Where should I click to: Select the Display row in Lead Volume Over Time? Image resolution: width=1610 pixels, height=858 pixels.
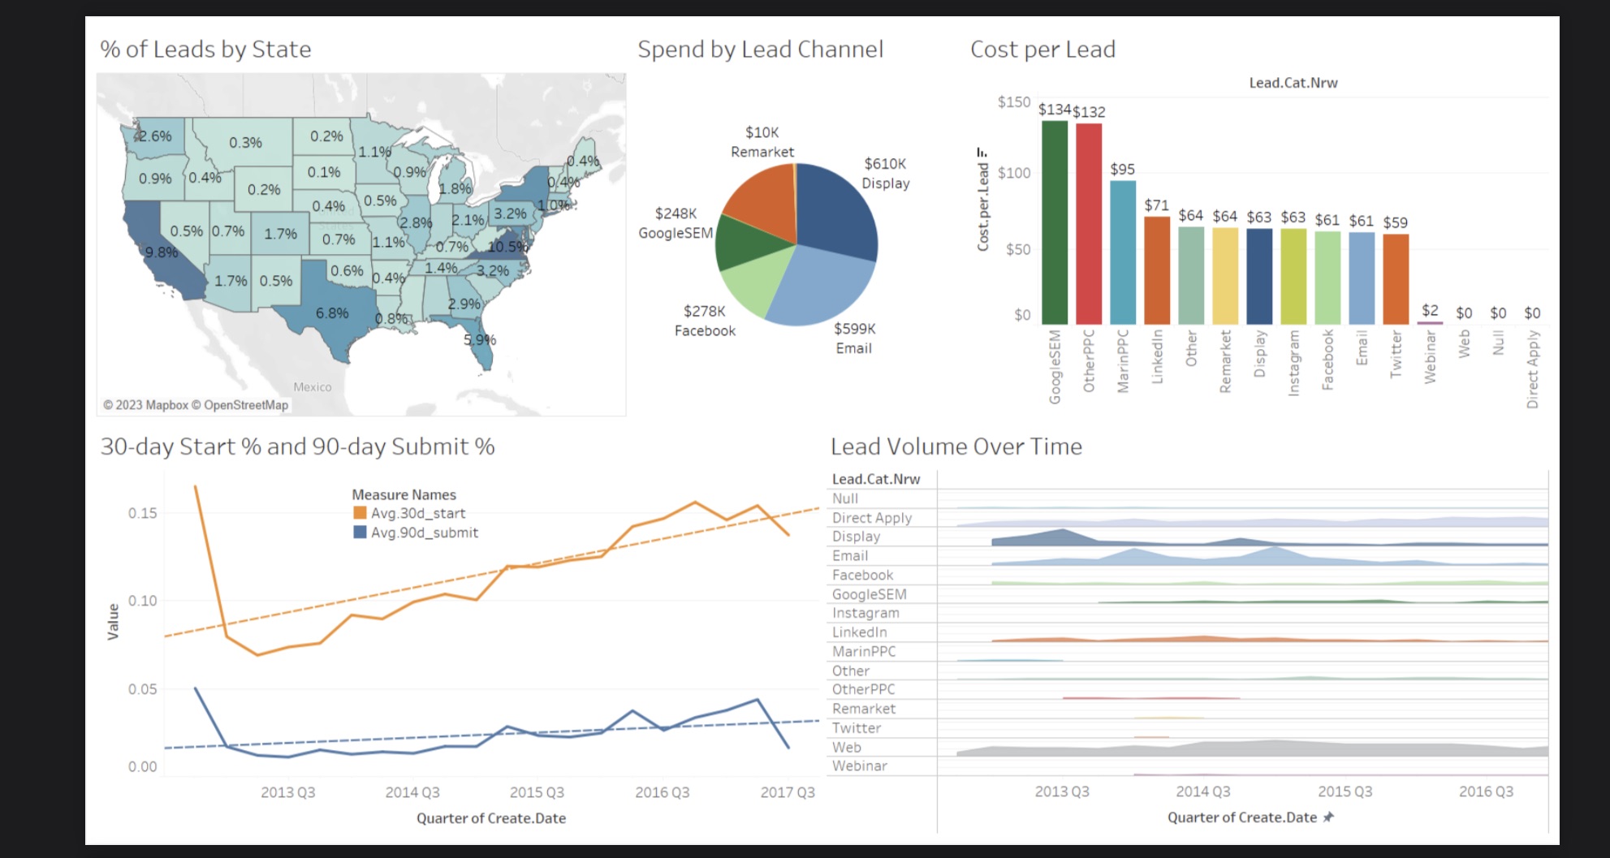point(1188,537)
